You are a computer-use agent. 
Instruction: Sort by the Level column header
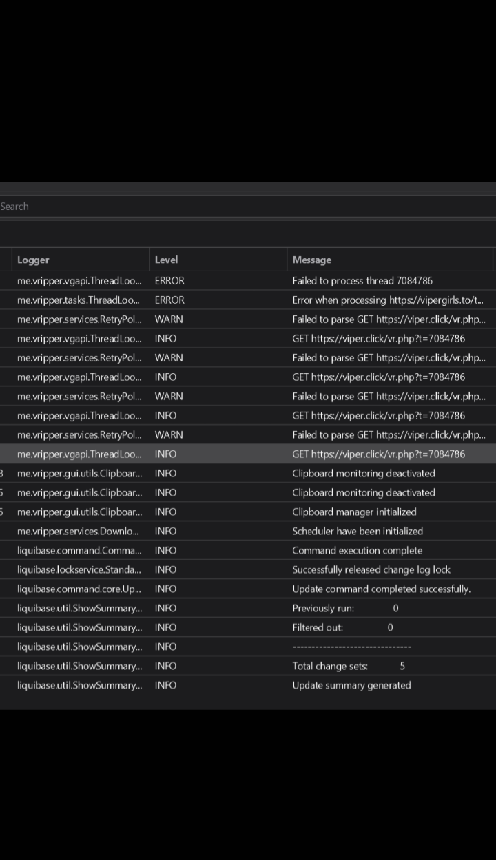click(x=218, y=260)
